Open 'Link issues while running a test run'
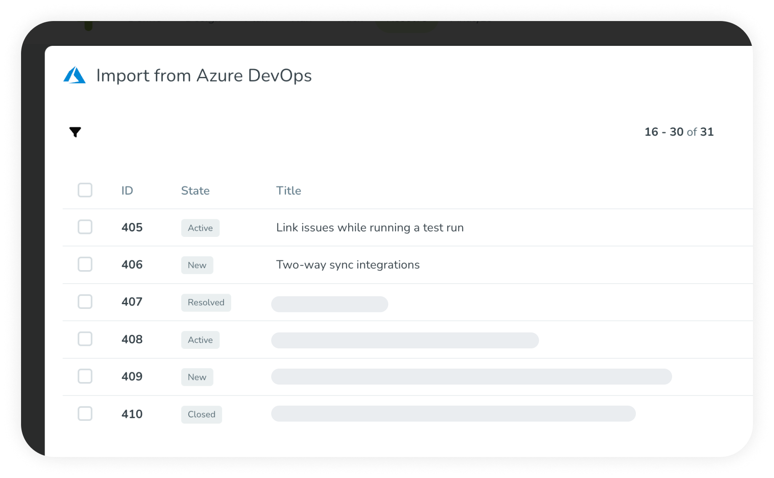The width and height of the screenshot is (774, 478). (x=369, y=227)
